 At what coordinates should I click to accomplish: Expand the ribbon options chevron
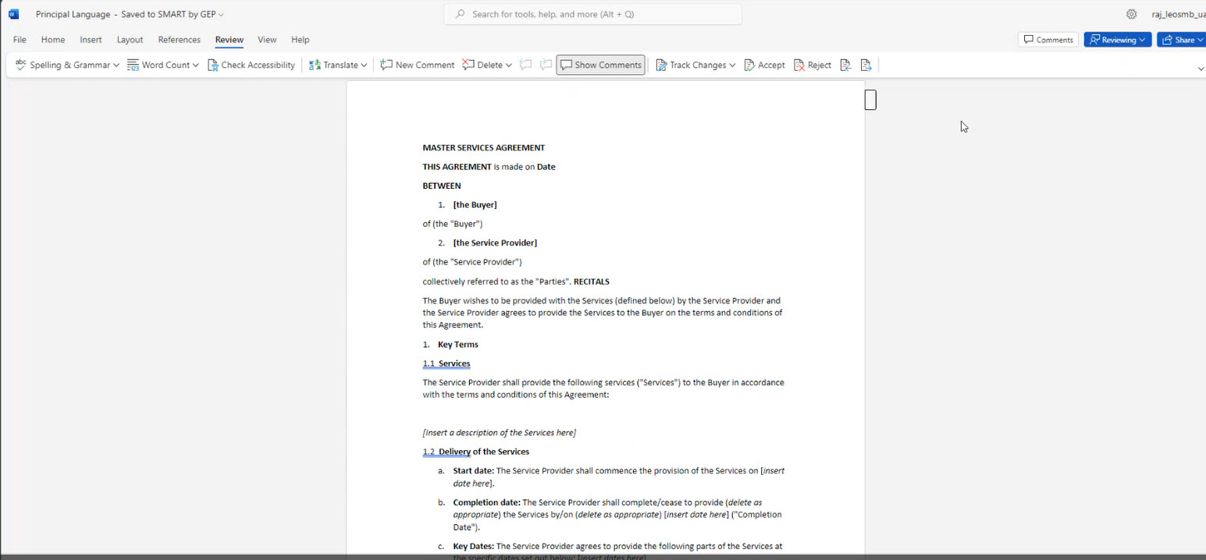(x=1201, y=69)
